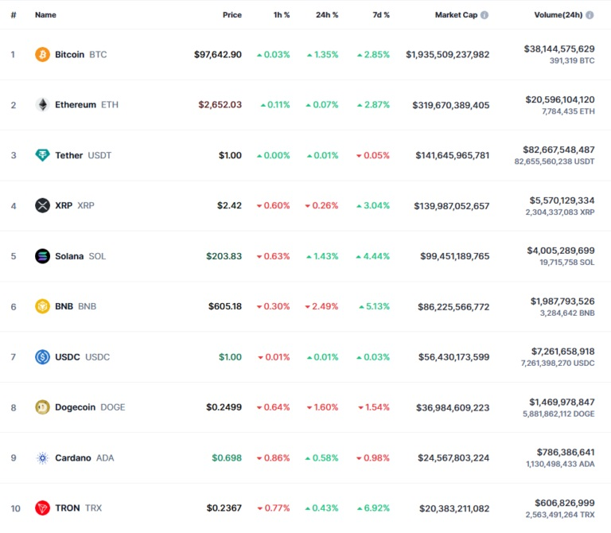Open the Volume(24h) info icon
This screenshot has height=533, width=611.
coord(590,15)
